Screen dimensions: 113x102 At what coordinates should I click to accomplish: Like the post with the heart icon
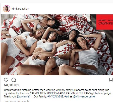6,80
